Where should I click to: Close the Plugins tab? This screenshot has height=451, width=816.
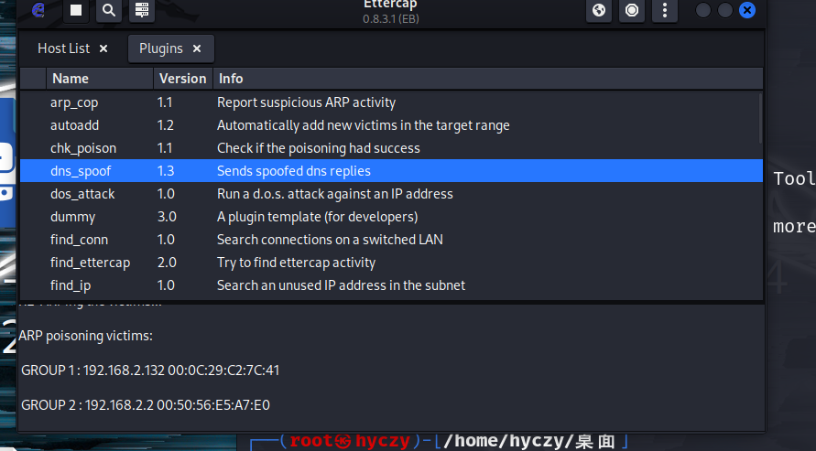[196, 48]
